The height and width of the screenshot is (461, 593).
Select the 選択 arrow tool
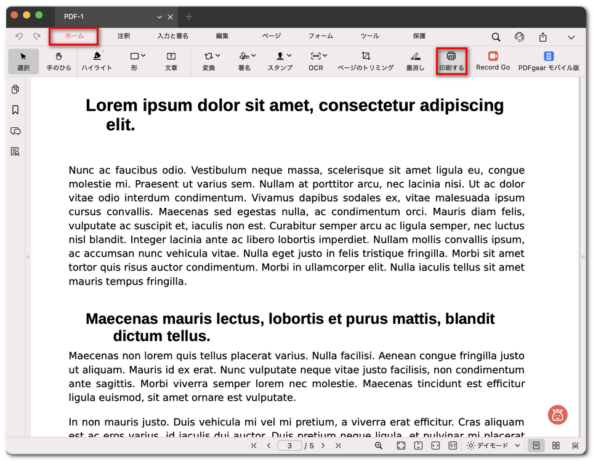point(23,61)
